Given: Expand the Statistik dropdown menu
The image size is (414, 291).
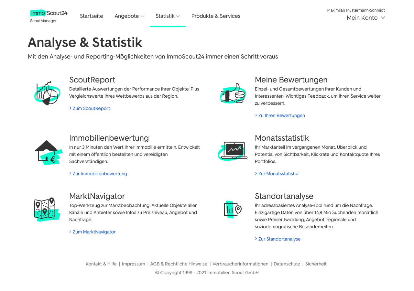Looking at the screenshot, I should pyautogui.click(x=168, y=16).
